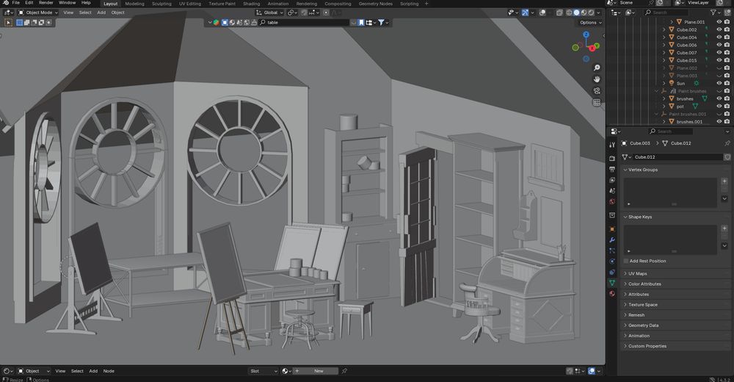Viewport: 734px width, 382px height.
Task: Open the Render properties tab
Action: 612,159
